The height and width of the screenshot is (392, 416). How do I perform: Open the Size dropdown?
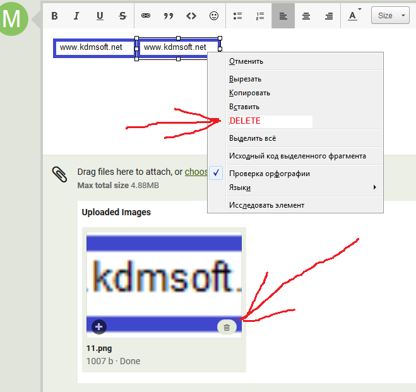[x=390, y=15]
